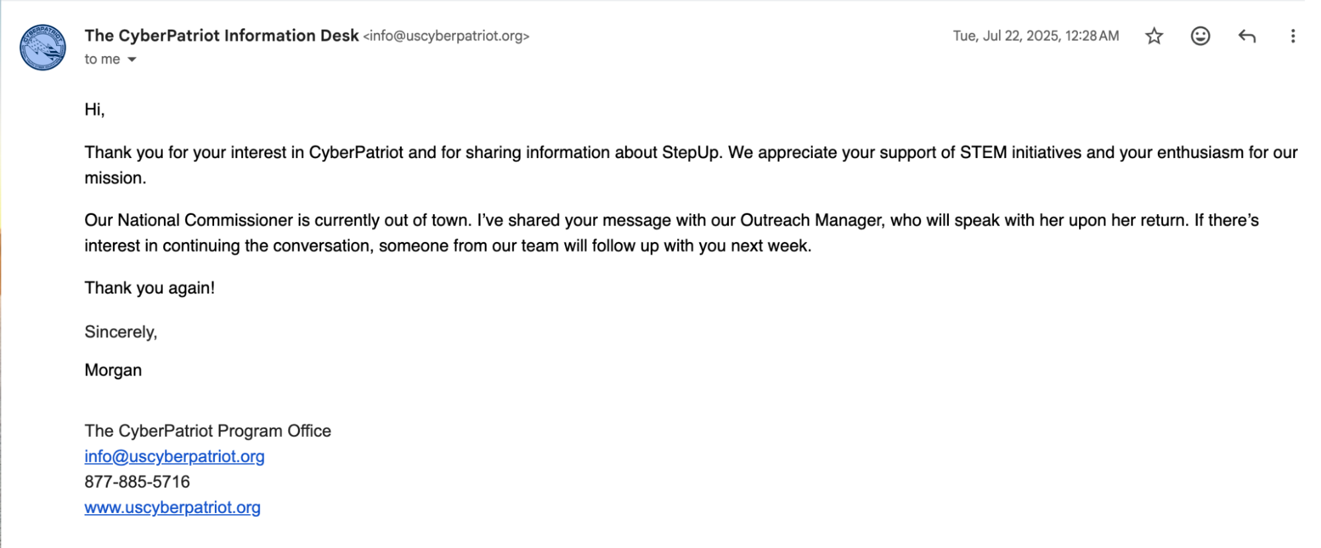Add an emoji reaction to the message
Viewport: 1321px width, 548px height.
coord(1200,36)
